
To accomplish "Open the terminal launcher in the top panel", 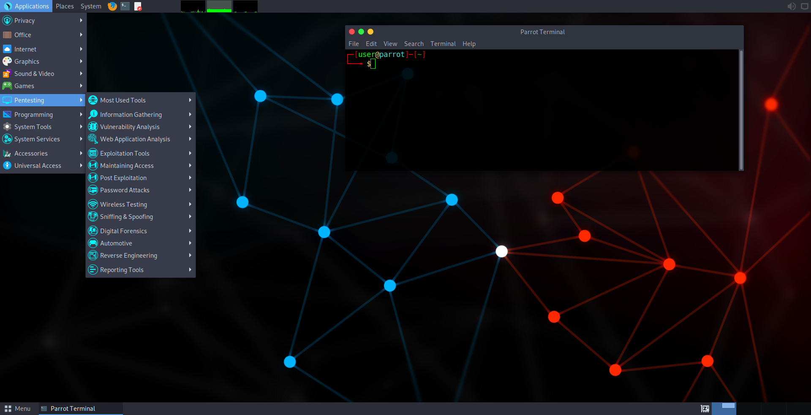I will click(x=124, y=6).
